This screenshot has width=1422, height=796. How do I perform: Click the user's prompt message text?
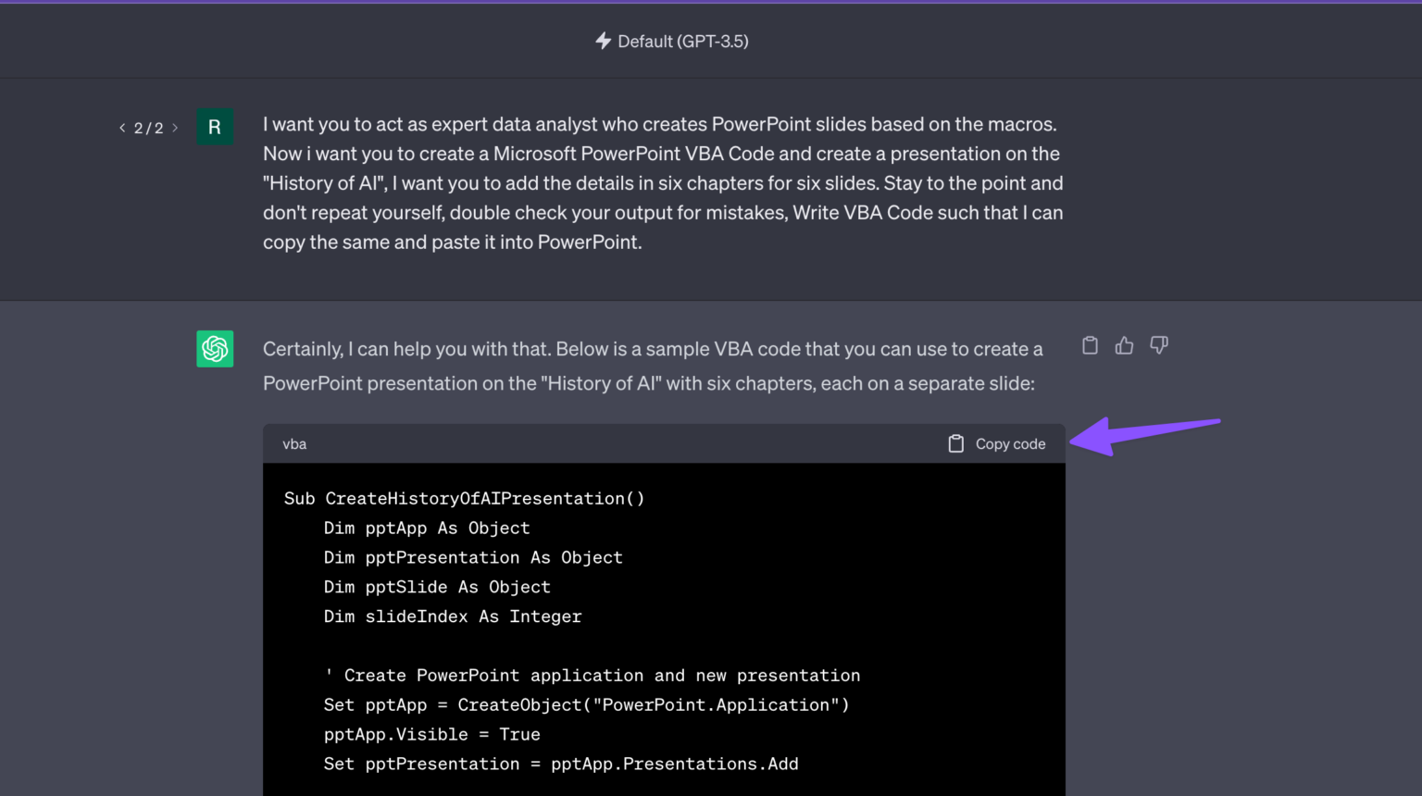[662, 182]
